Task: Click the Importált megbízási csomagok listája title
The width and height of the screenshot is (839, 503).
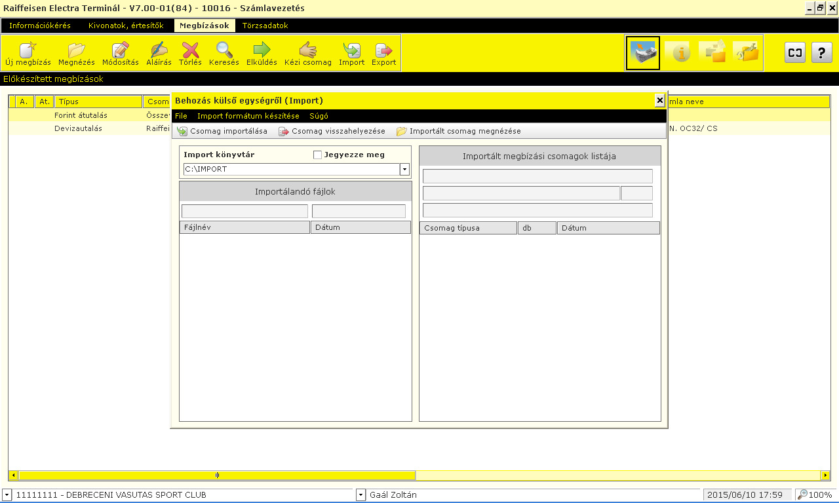Action: pyautogui.click(x=539, y=156)
